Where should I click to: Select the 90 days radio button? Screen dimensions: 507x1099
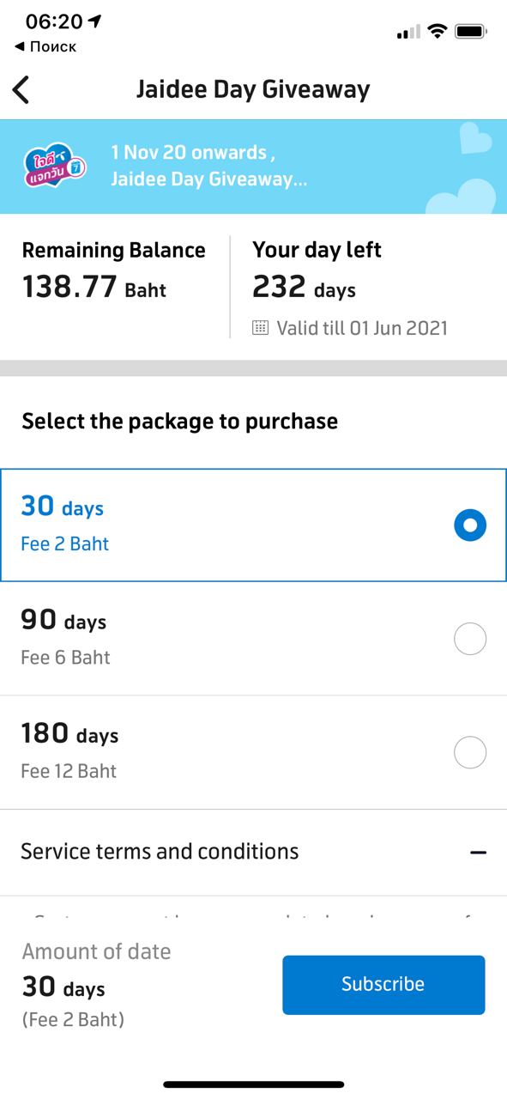(470, 639)
